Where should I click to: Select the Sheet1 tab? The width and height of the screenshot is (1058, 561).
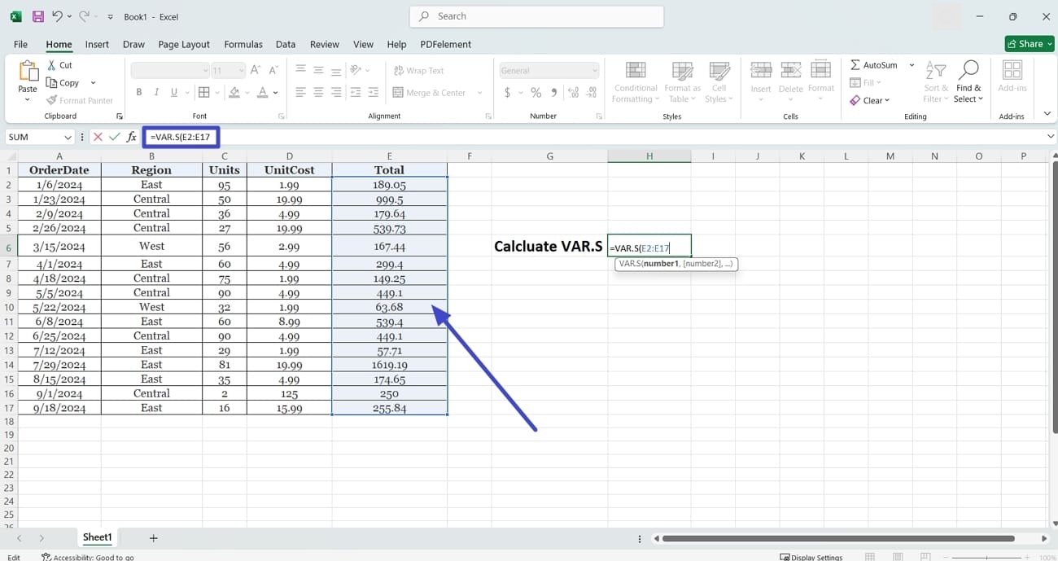(97, 537)
